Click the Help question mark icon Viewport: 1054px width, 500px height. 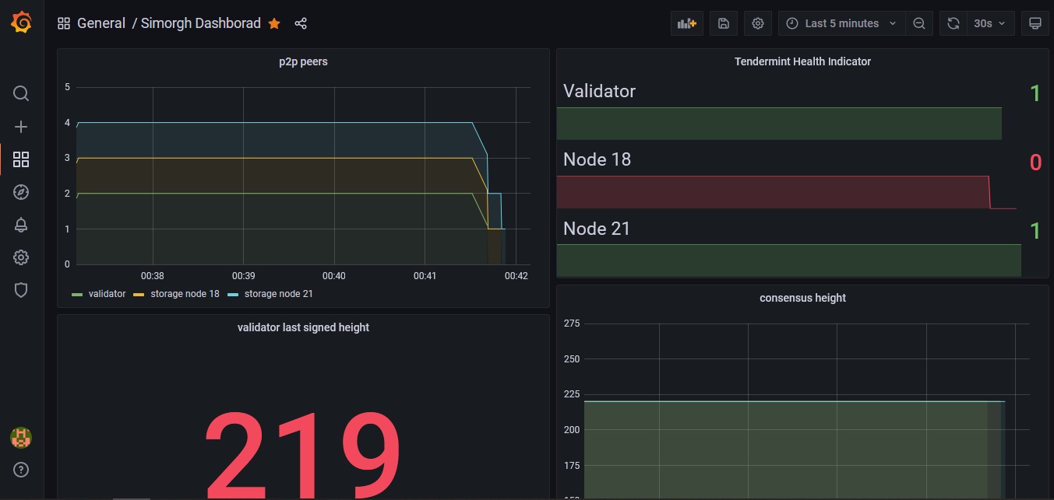pos(21,470)
